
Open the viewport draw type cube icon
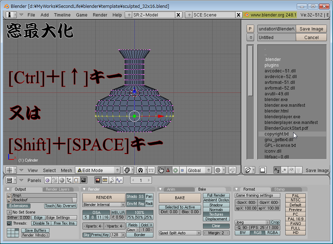click(x=128, y=170)
